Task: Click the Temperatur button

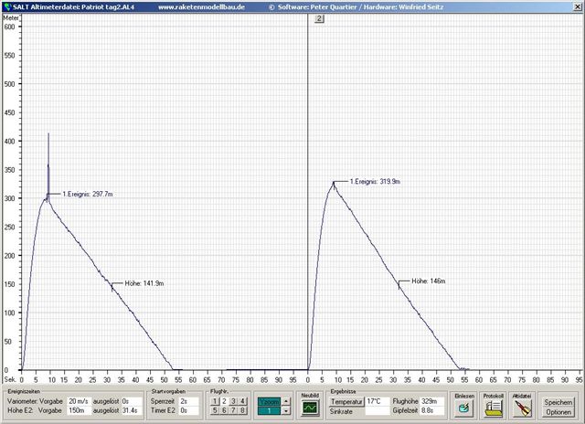Action: (x=347, y=401)
